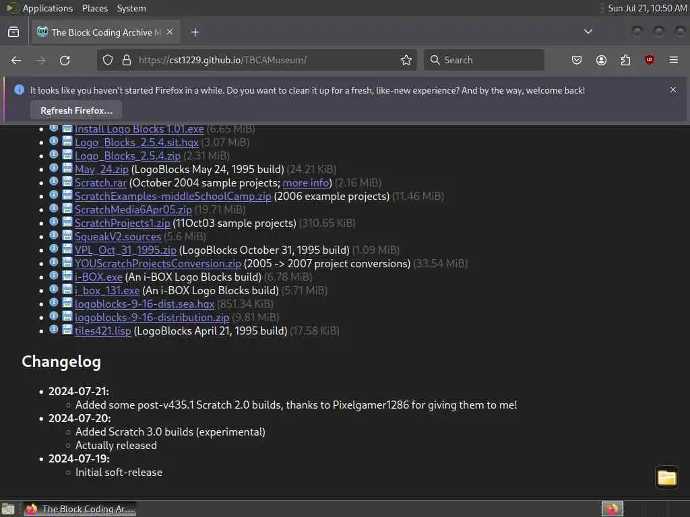Focus the Search box in toolbar

click(x=484, y=60)
